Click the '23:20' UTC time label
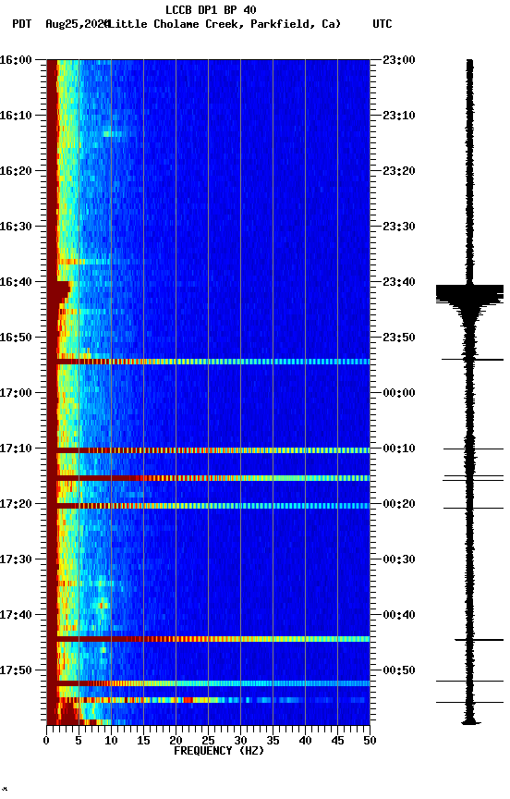The image size is (510, 799). (399, 171)
